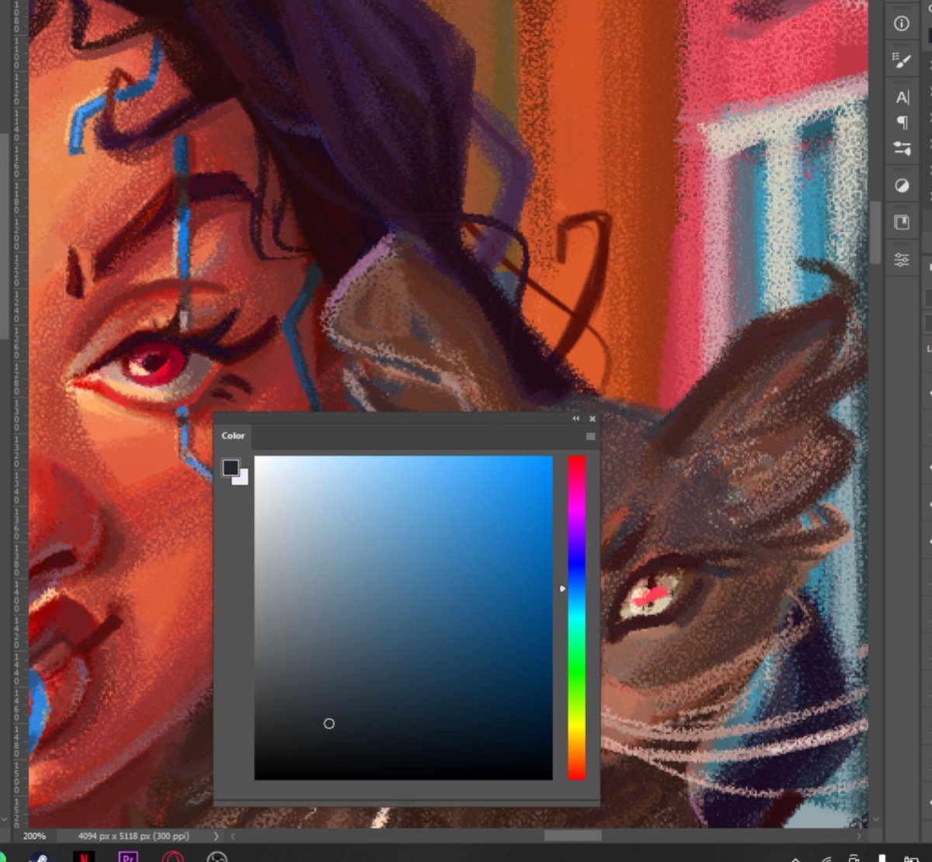Click the magenta area of hue slider
The image size is (932, 862).
(x=576, y=509)
